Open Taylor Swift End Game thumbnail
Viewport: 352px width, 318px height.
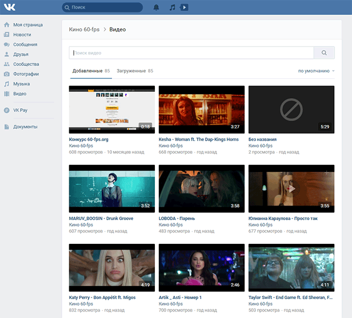tap(291, 268)
